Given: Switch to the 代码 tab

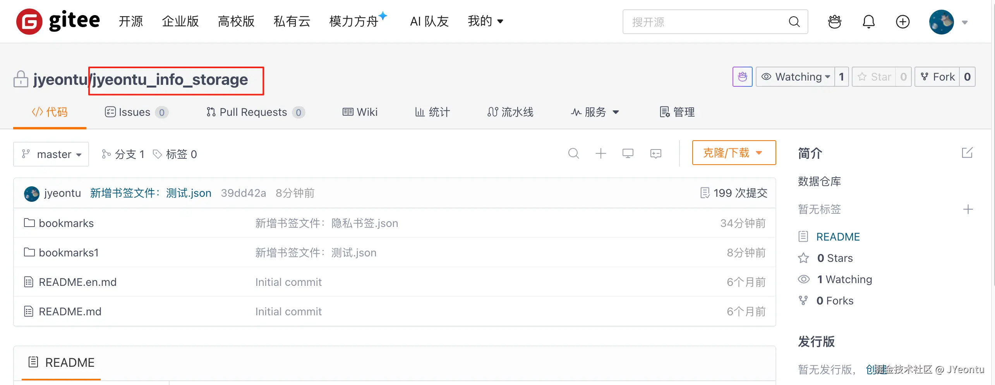Looking at the screenshot, I should pyautogui.click(x=50, y=112).
